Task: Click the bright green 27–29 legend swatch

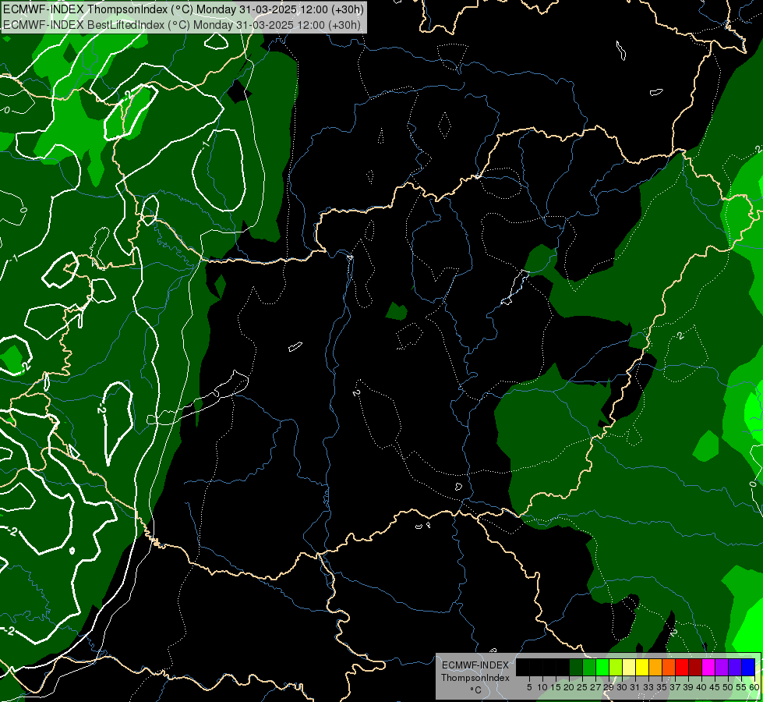Action: 602,668
